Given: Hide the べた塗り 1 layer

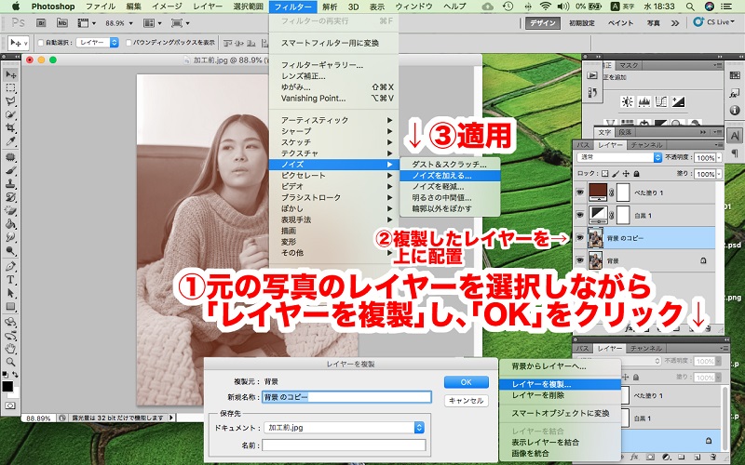Looking at the screenshot, I should [x=579, y=193].
